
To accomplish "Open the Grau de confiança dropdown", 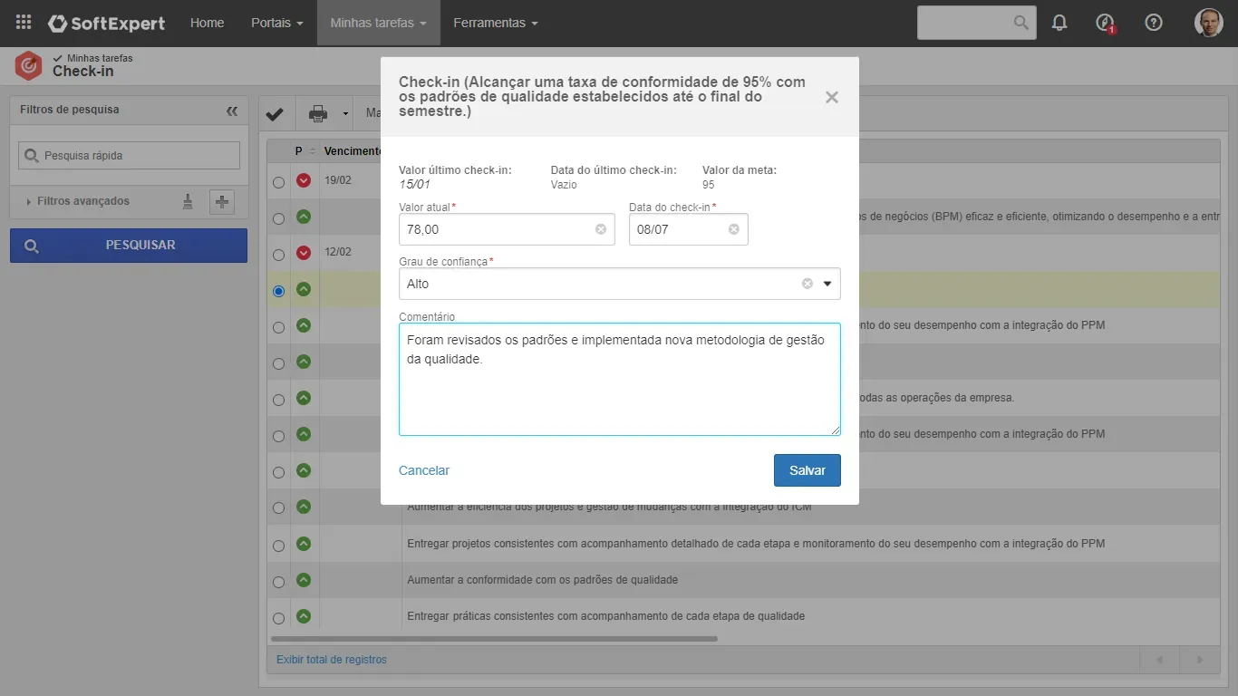I will (827, 284).
